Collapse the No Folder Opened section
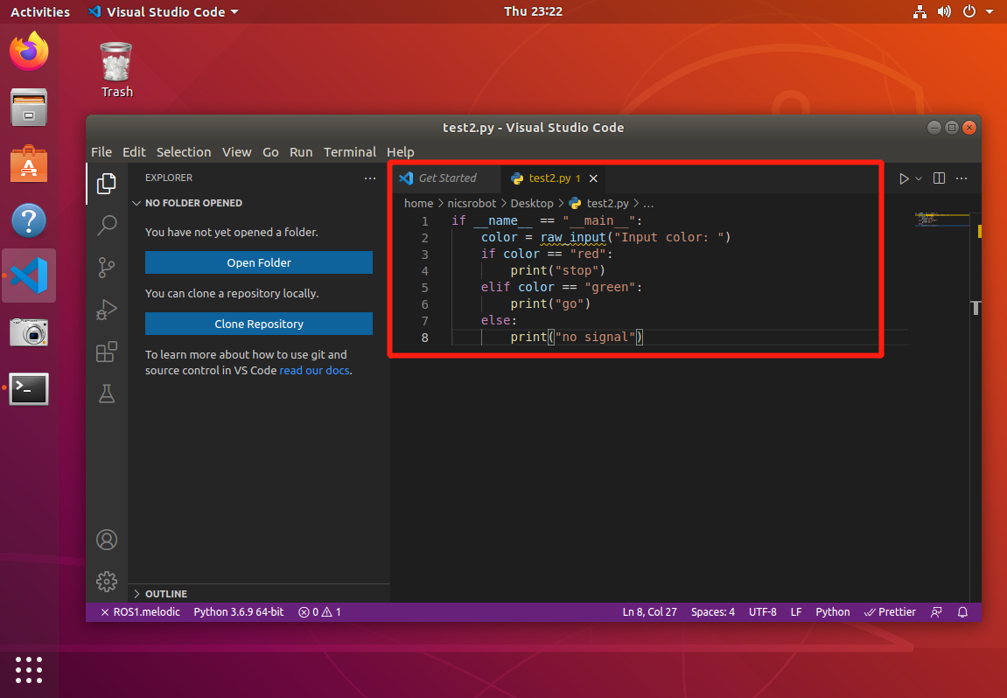Viewport: 1007px width, 698px height. point(260,203)
